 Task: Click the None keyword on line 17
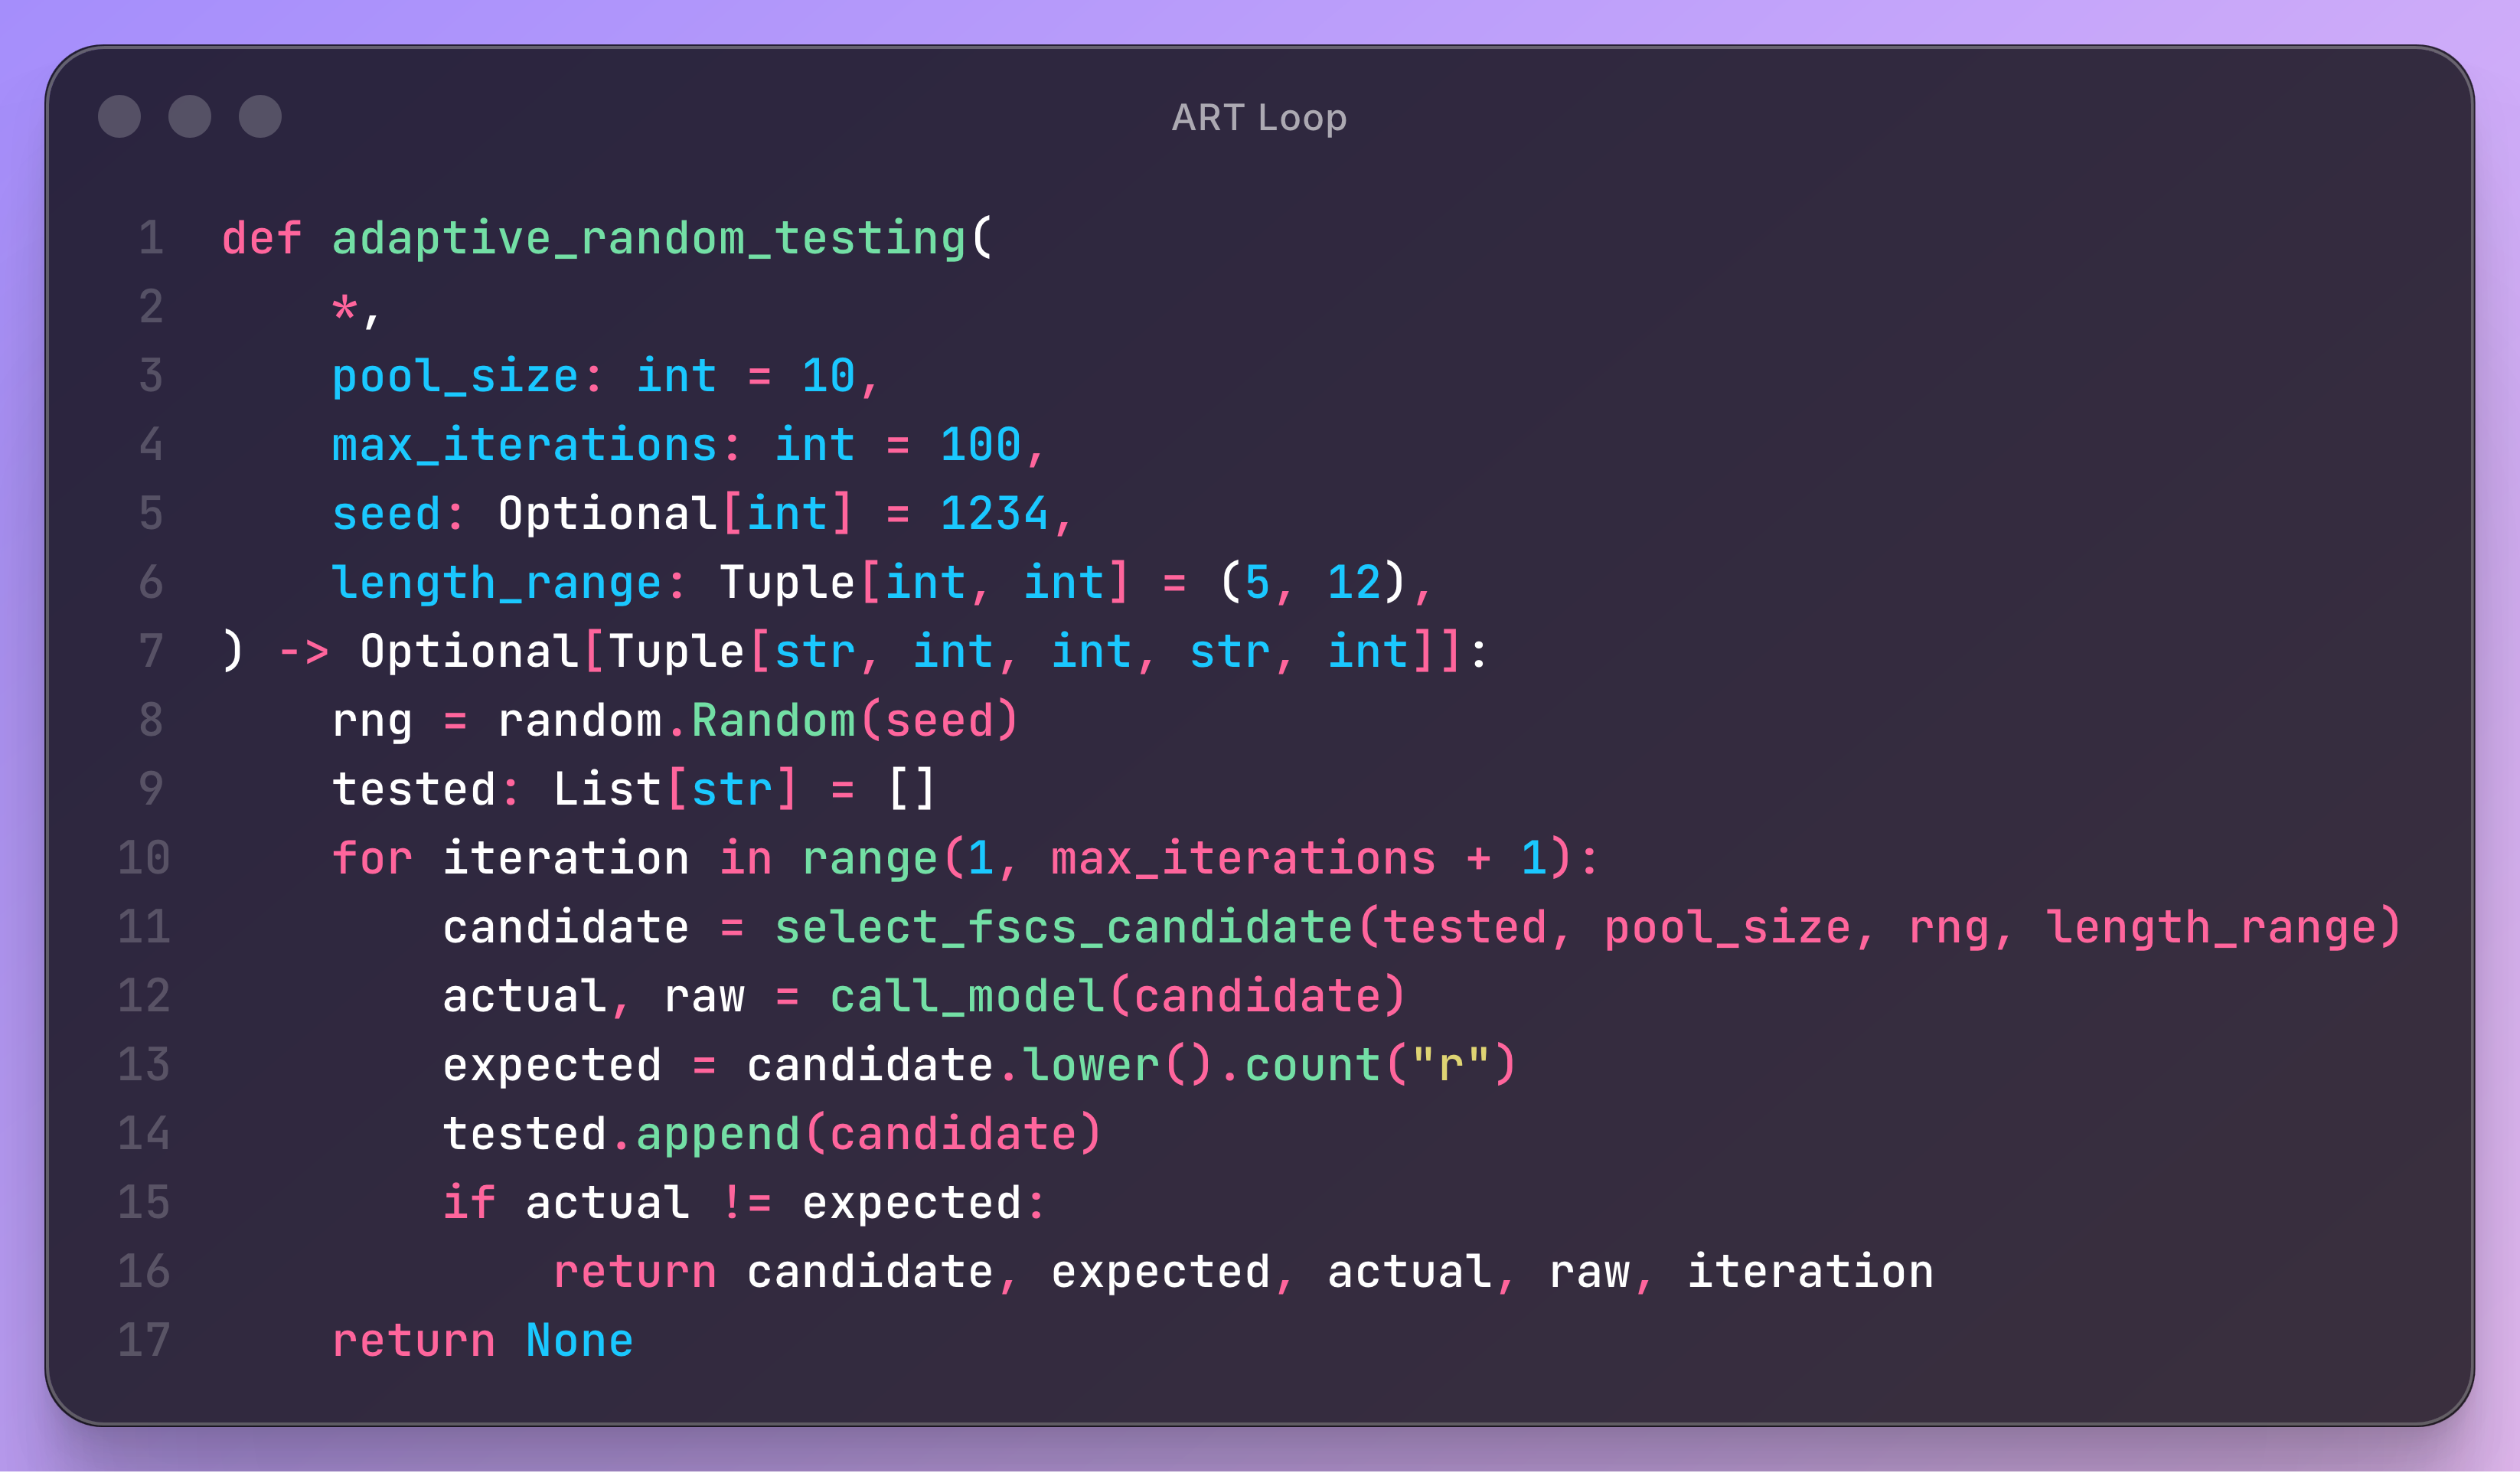click(579, 1341)
